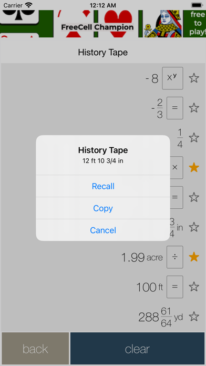Screen dimensions: 206x366
Task: Click the x^y power operator box
Action: [x=172, y=78]
